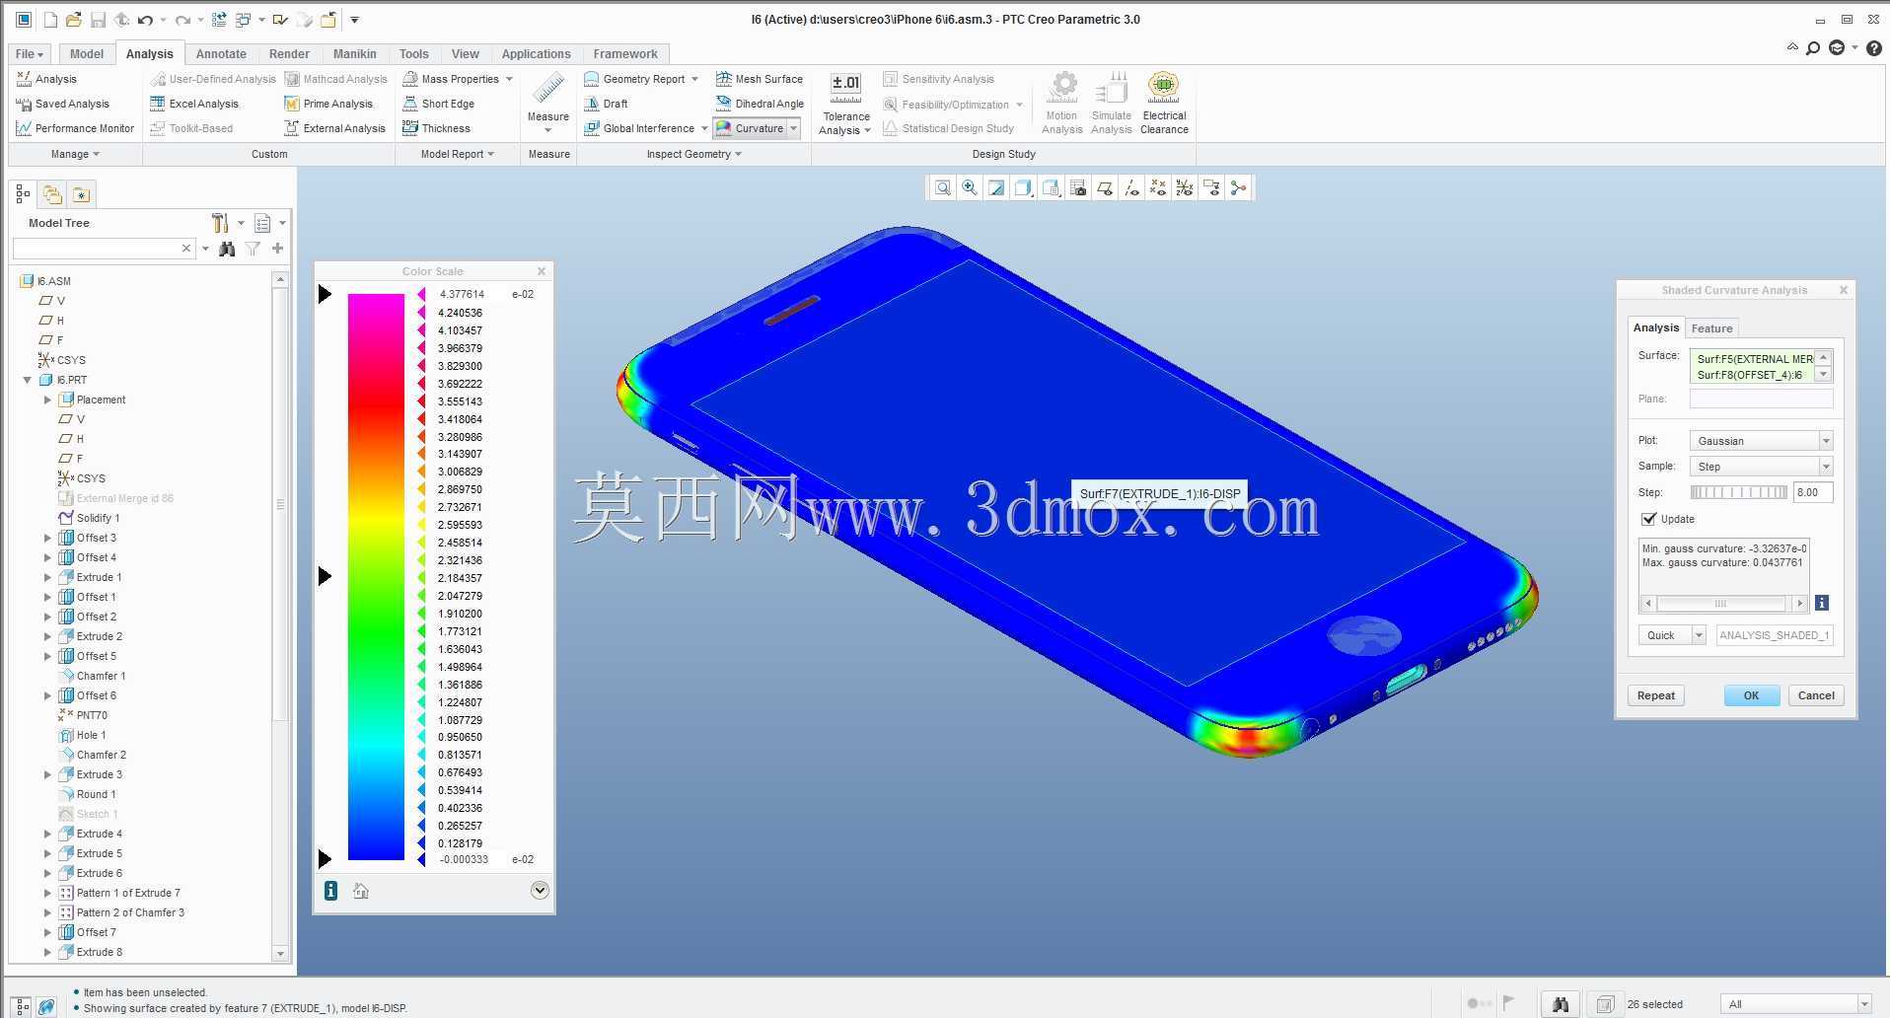Select the Feature tab in analysis dialog

click(x=1711, y=328)
